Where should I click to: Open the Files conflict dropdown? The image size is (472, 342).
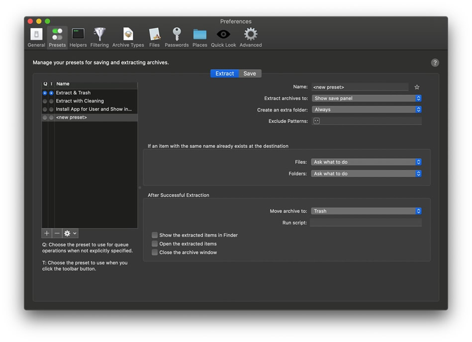[366, 162]
